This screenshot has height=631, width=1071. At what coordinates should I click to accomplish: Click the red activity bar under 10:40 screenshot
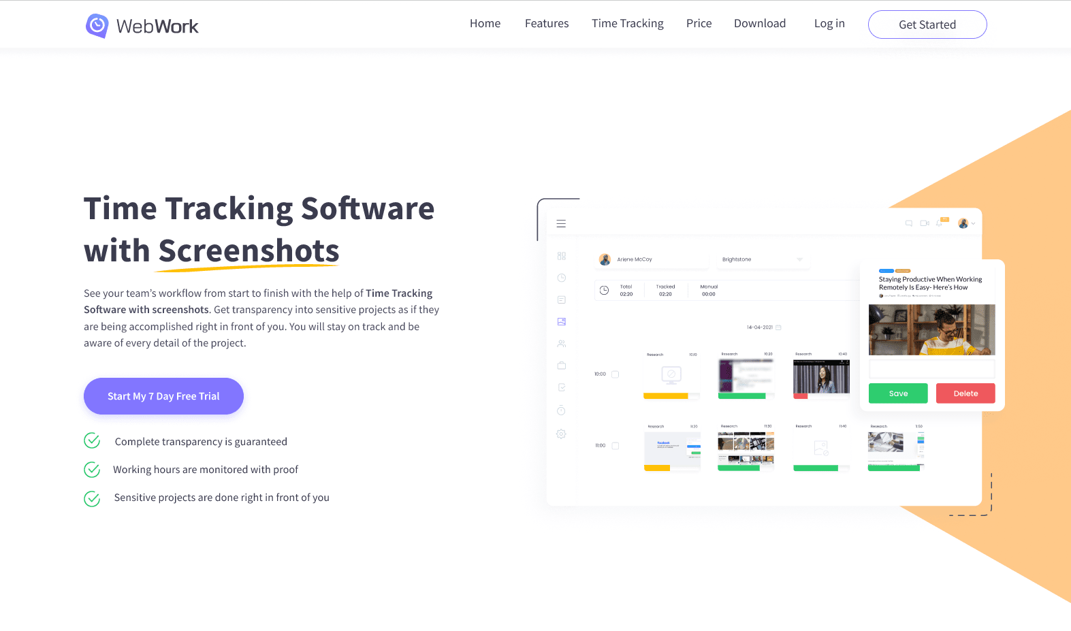click(801, 396)
